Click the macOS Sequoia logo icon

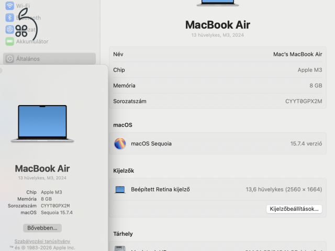coord(120,143)
